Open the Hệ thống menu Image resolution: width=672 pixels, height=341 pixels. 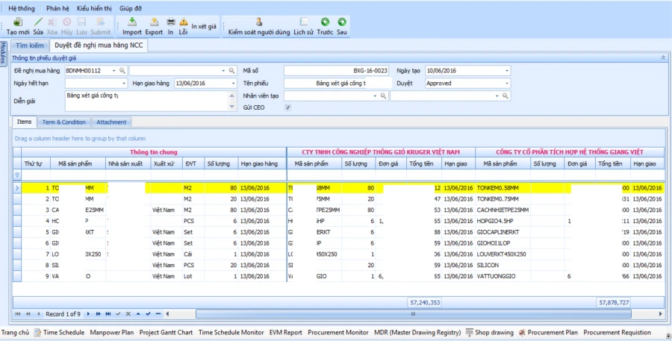click(22, 8)
